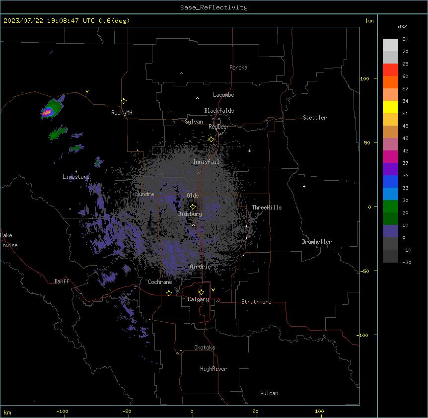Click the Okotoks town label
Screen dimensions: 428x418
205,348
